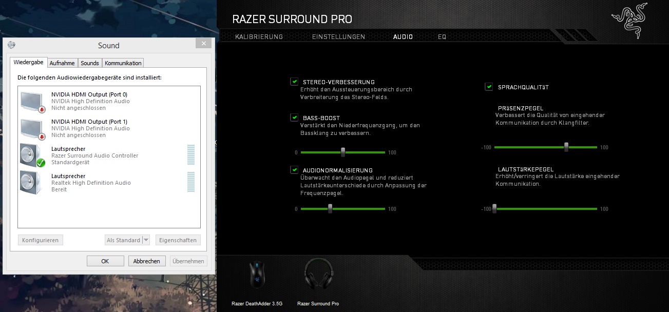Switch to the Einstellungen tab
The width and height of the screenshot is (669, 312).
pos(338,37)
